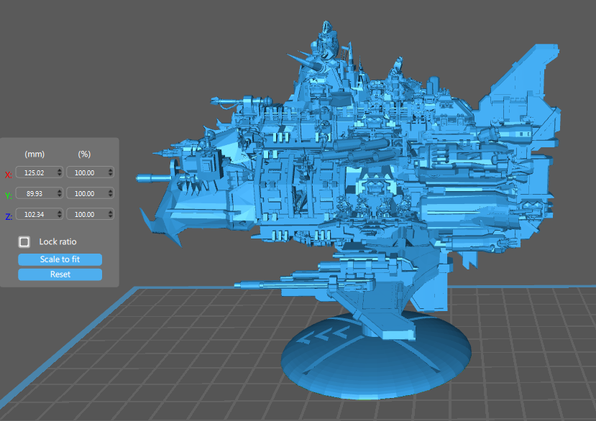596x421 pixels.
Task: Adjust the X percent spinner arrows
Action: (x=110, y=172)
